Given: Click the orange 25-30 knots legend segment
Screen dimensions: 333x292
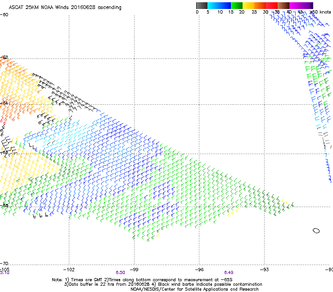Looking at the screenshot, I should tap(260, 5).
